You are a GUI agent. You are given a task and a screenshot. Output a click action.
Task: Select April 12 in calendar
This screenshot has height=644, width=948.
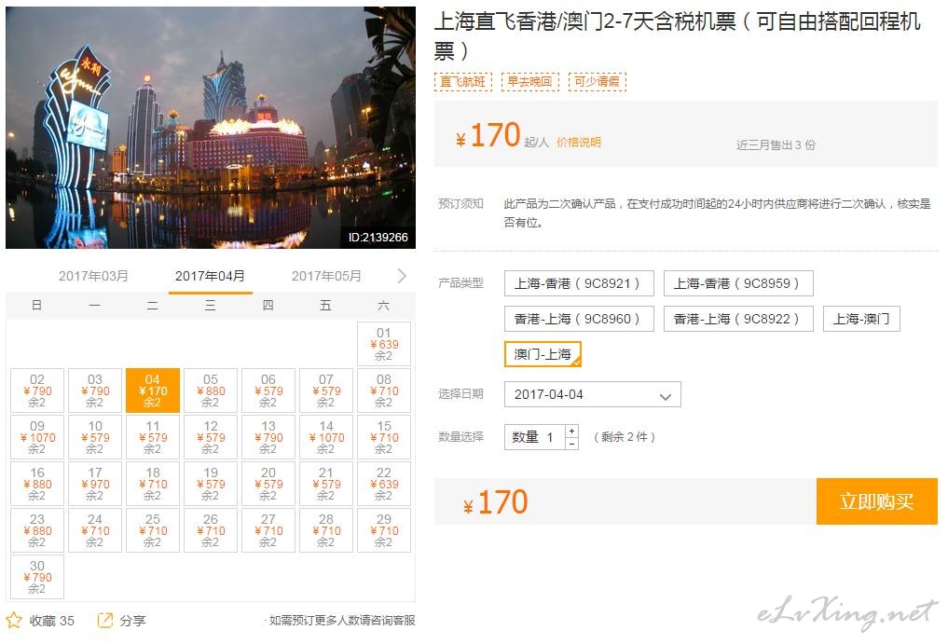[x=211, y=437]
